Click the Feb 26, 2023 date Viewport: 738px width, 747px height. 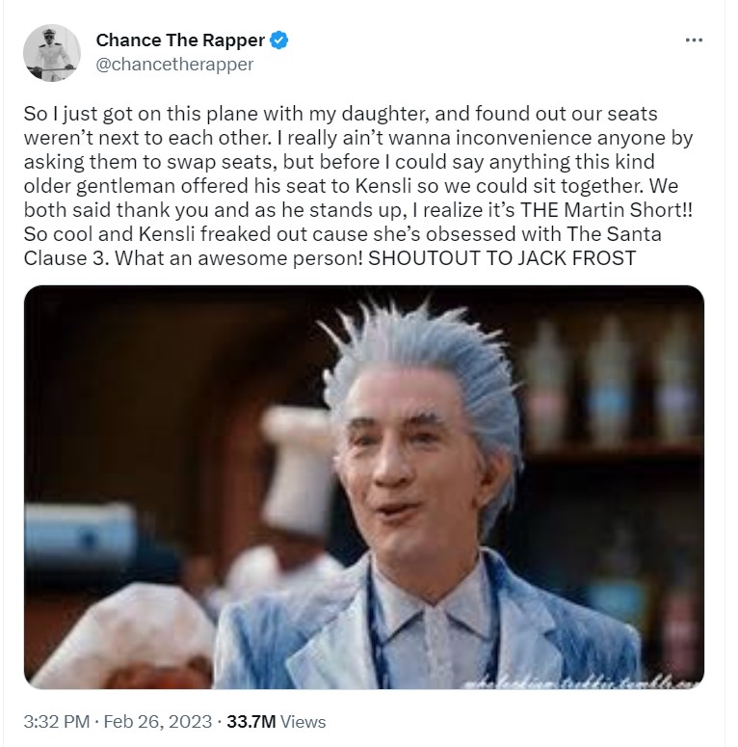click(x=158, y=721)
